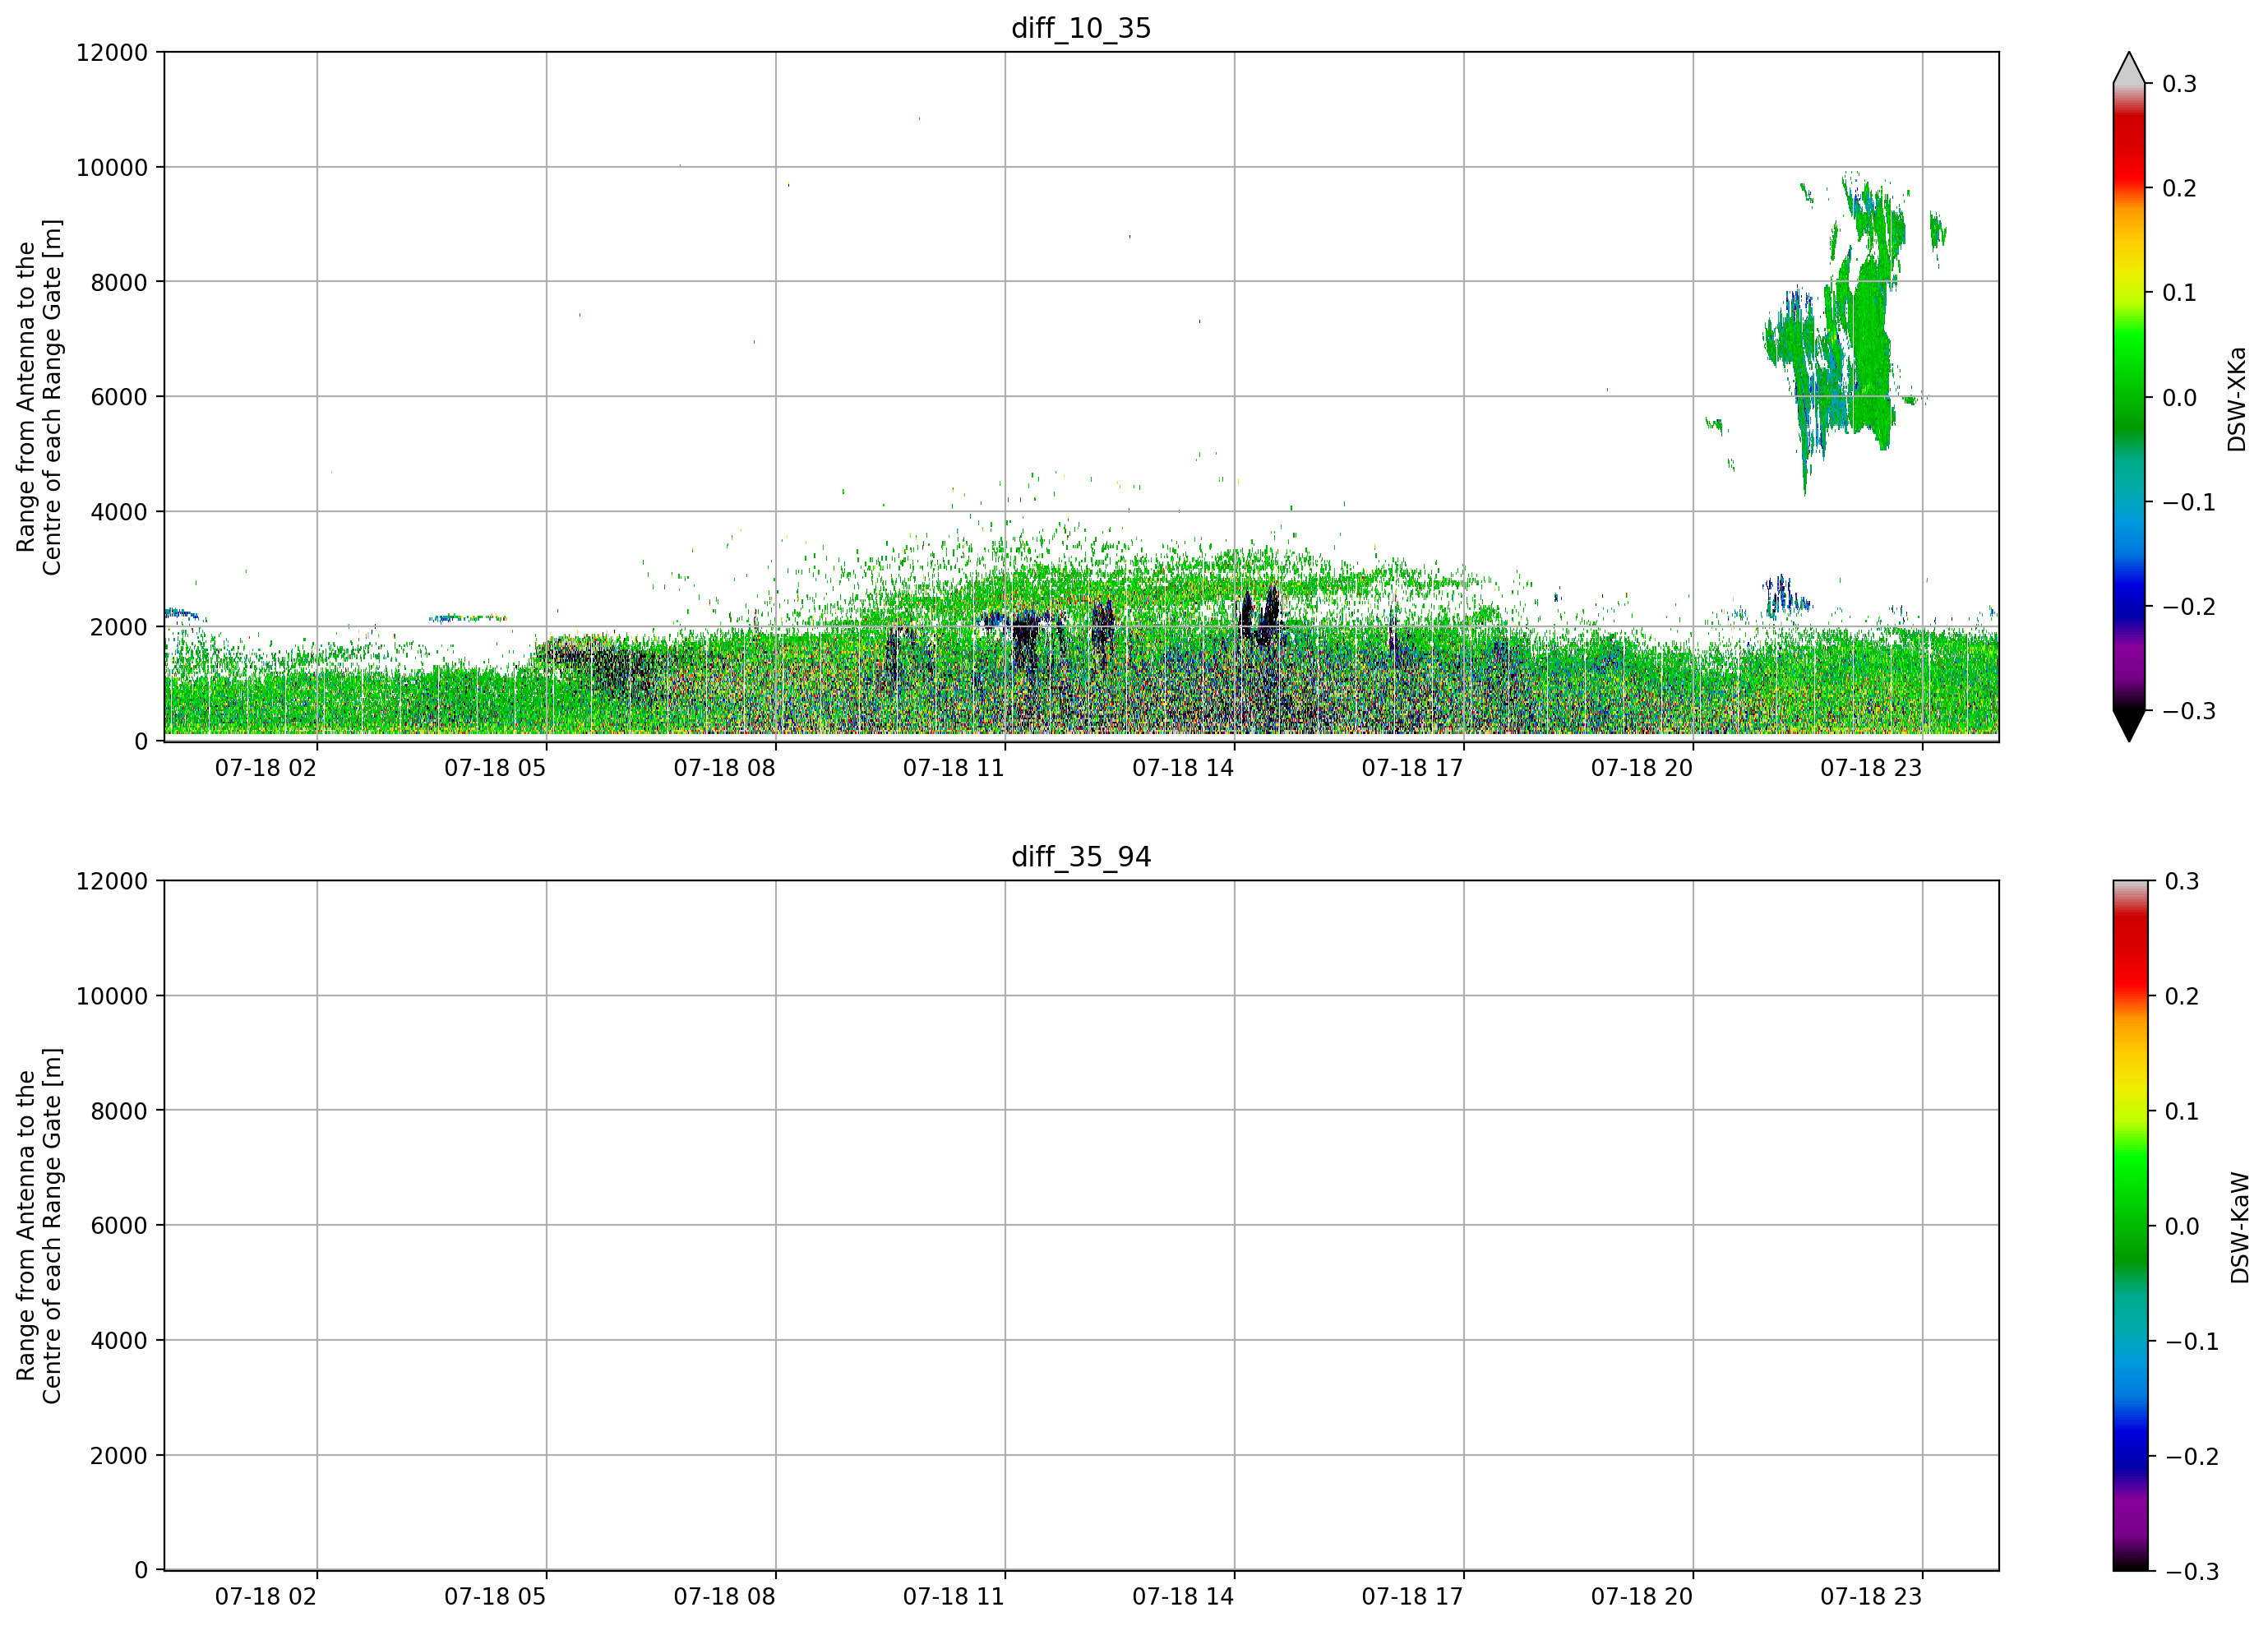Click the 0.0 tick on DSW-XKa colorbar
This screenshot has width=2268, height=1626.
point(2180,398)
